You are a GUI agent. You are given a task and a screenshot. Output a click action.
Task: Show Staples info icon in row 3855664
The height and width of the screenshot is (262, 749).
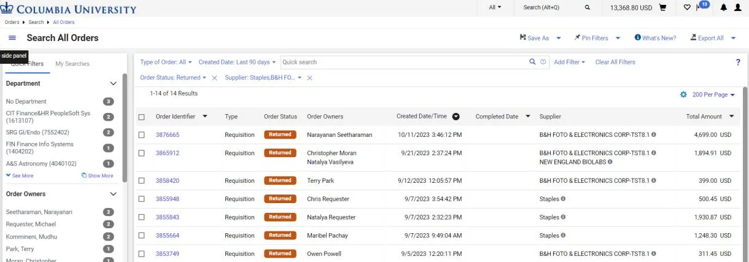pyautogui.click(x=563, y=236)
